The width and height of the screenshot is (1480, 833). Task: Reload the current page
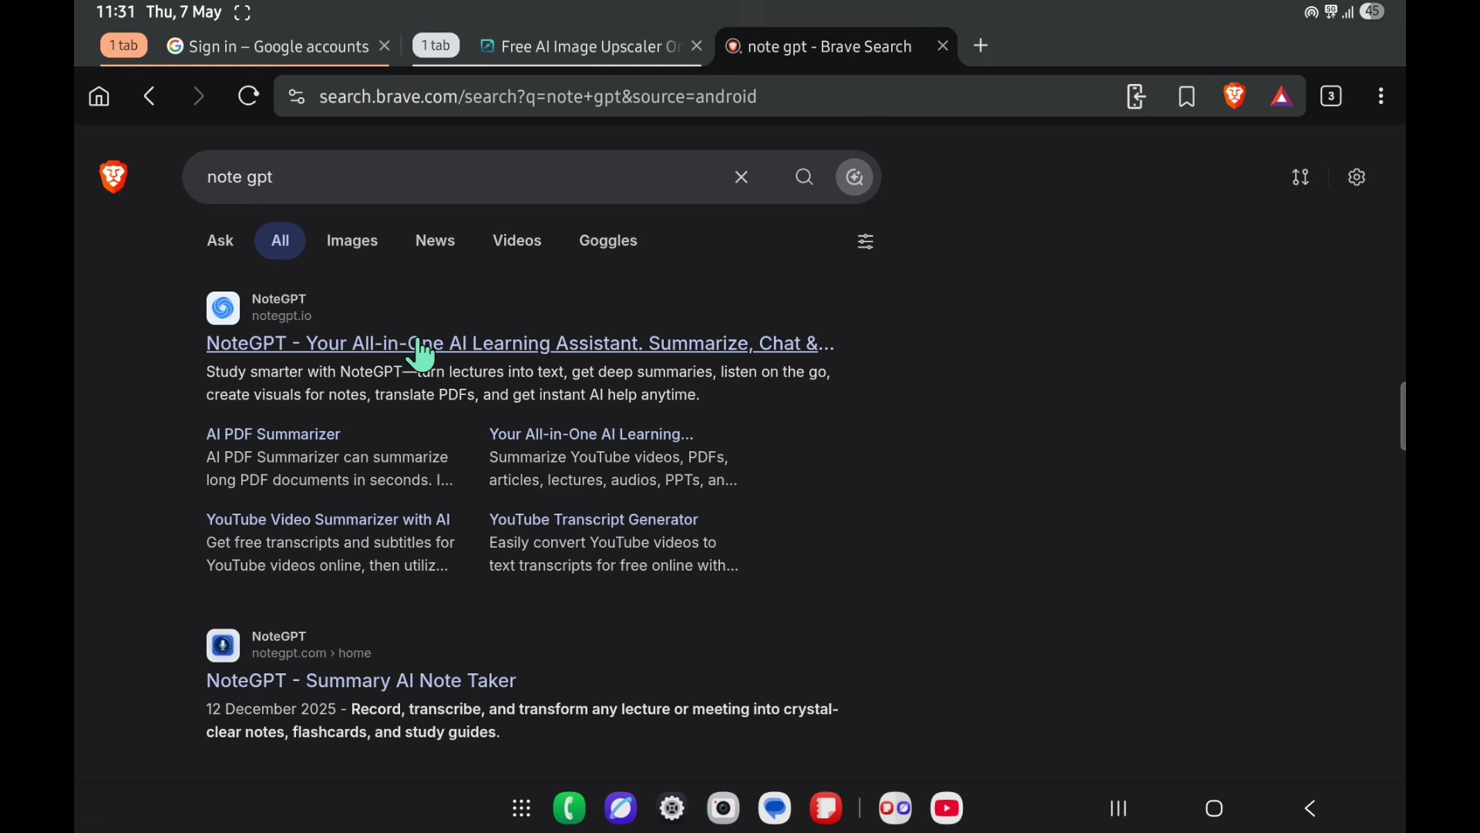(248, 97)
